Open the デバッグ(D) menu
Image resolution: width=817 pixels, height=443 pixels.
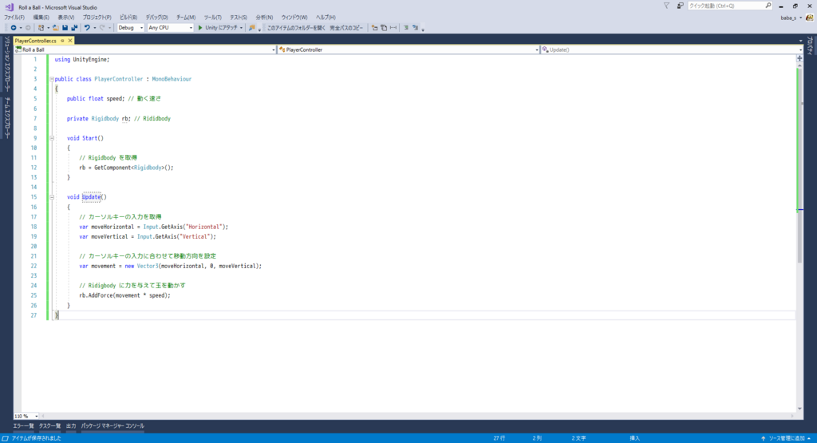click(x=156, y=18)
